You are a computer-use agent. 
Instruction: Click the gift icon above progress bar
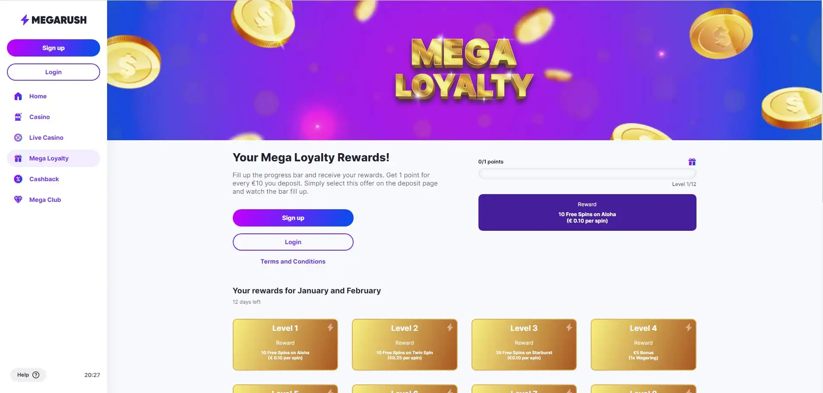coord(692,162)
